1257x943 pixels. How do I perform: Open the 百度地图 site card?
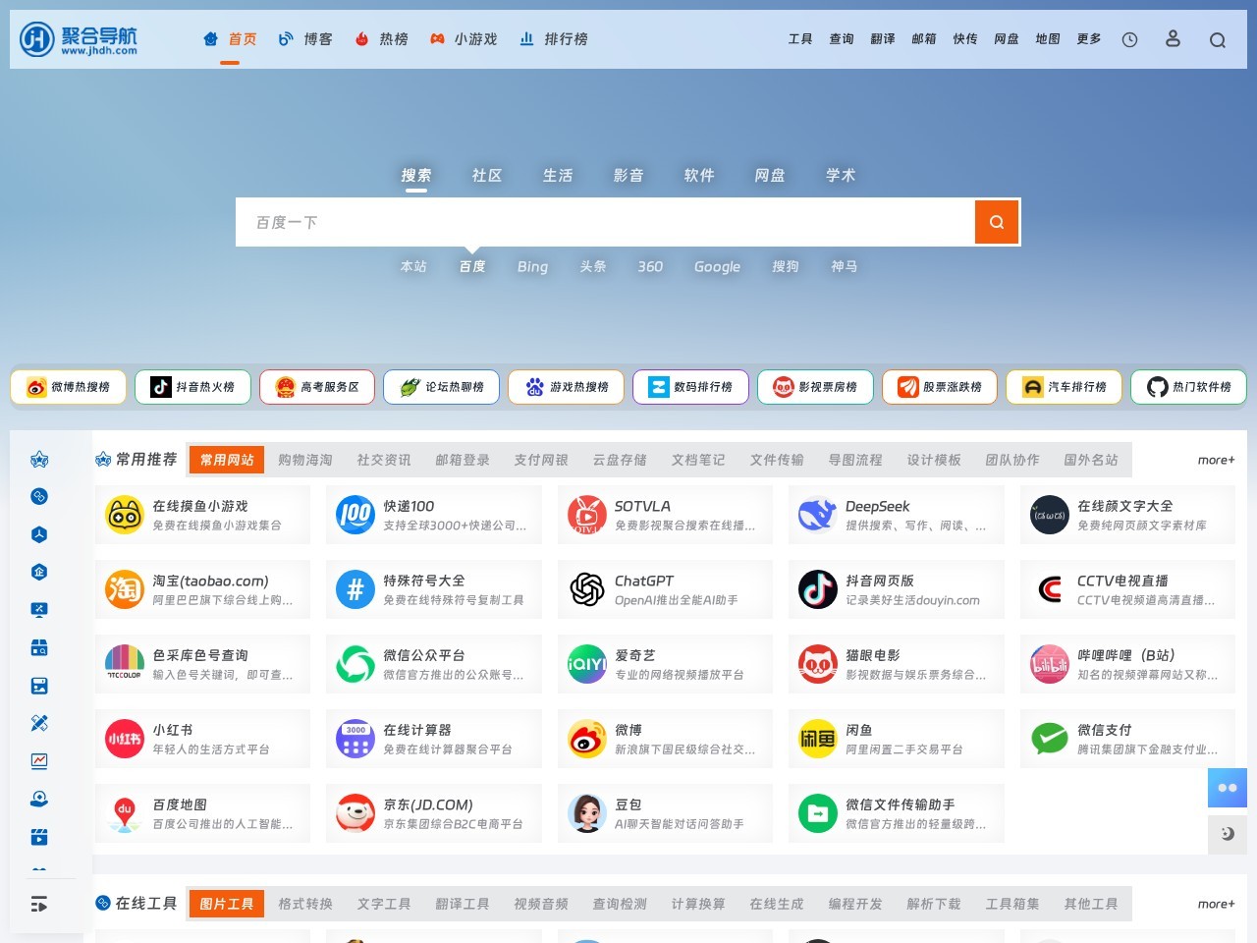point(202,813)
